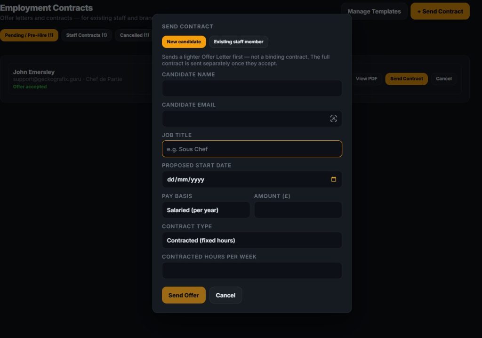Click the + Send Contract header button

[x=440, y=11]
